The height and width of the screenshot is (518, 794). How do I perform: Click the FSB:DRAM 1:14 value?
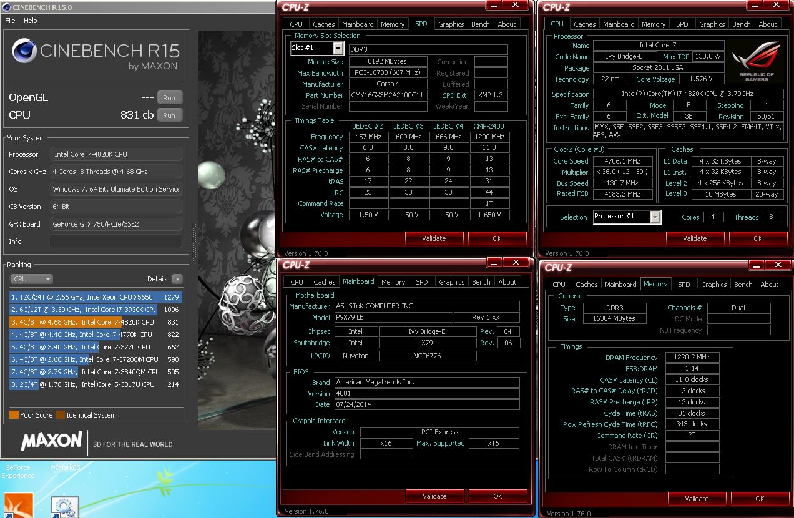pos(693,369)
